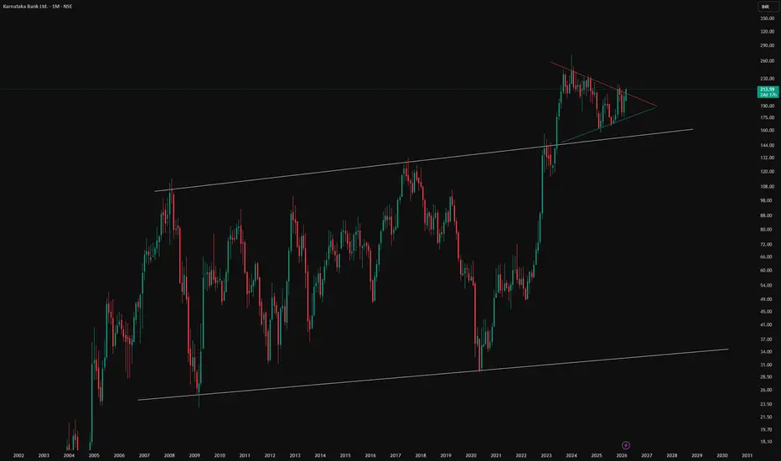Open the INR currency selector
The image size is (781, 461).
tap(766, 7)
